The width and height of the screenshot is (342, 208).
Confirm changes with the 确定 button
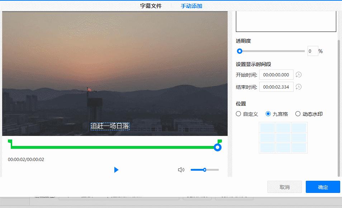pyautogui.click(x=322, y=187)
